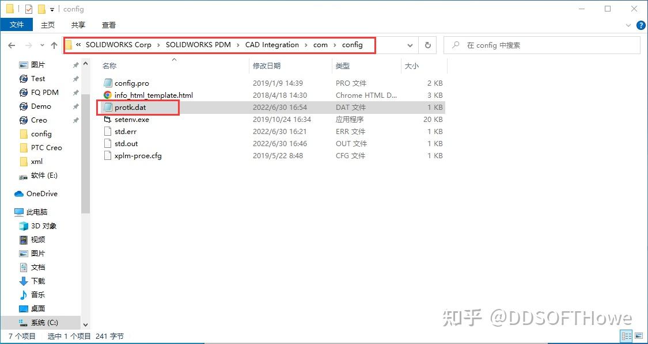Unpin FQ PDM from quick access
This screenshot has width=648, height=344.
point(75,92)
